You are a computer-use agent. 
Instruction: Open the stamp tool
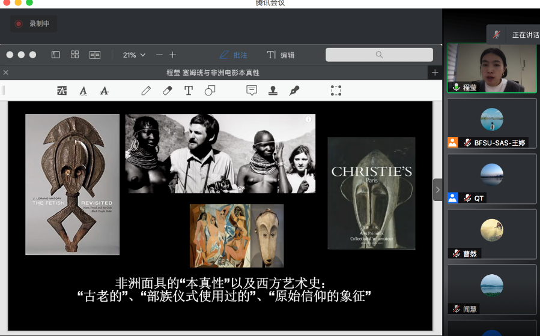pos(273,91)
